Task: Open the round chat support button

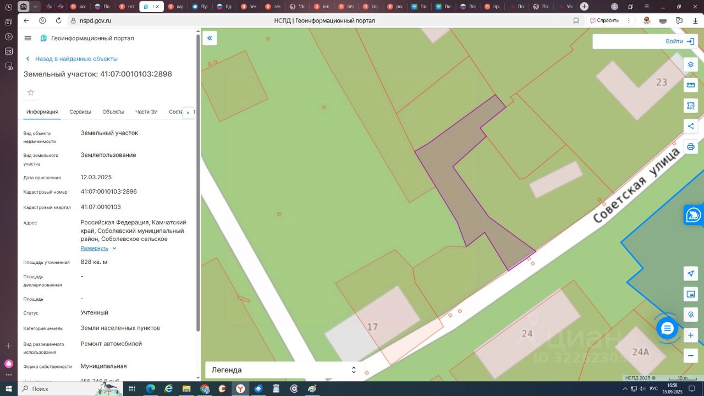Action: click(667, 328)
